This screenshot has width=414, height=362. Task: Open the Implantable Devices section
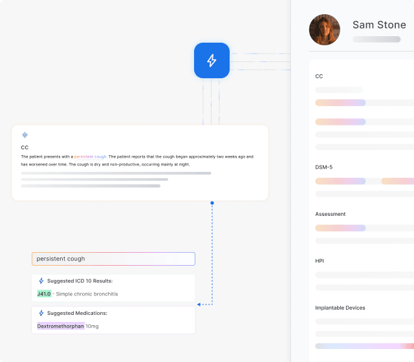[x=340, y=308]
